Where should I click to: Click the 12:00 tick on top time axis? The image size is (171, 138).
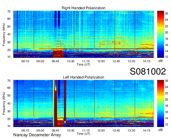101,61
